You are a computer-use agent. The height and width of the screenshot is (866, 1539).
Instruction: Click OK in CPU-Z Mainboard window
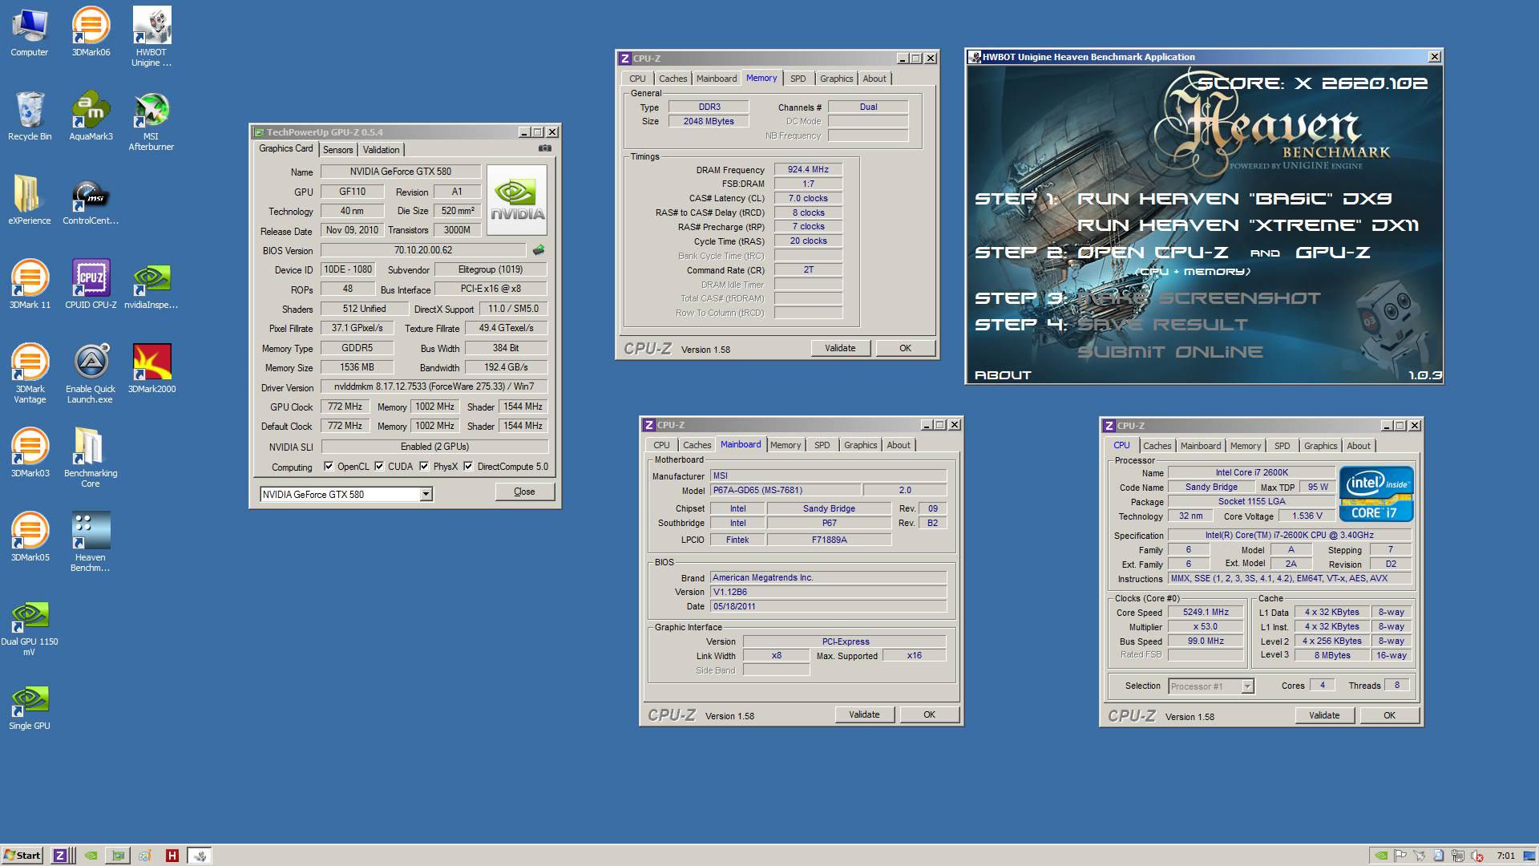929,714
